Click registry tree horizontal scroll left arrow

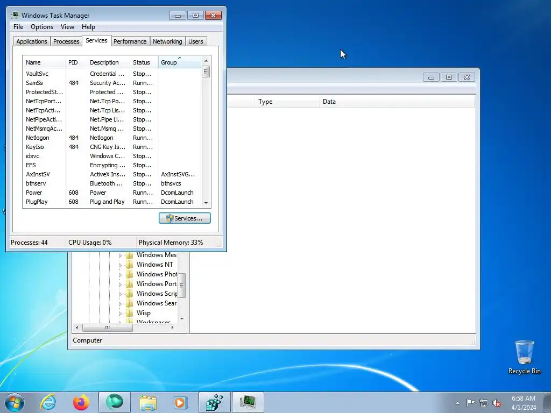77,327
